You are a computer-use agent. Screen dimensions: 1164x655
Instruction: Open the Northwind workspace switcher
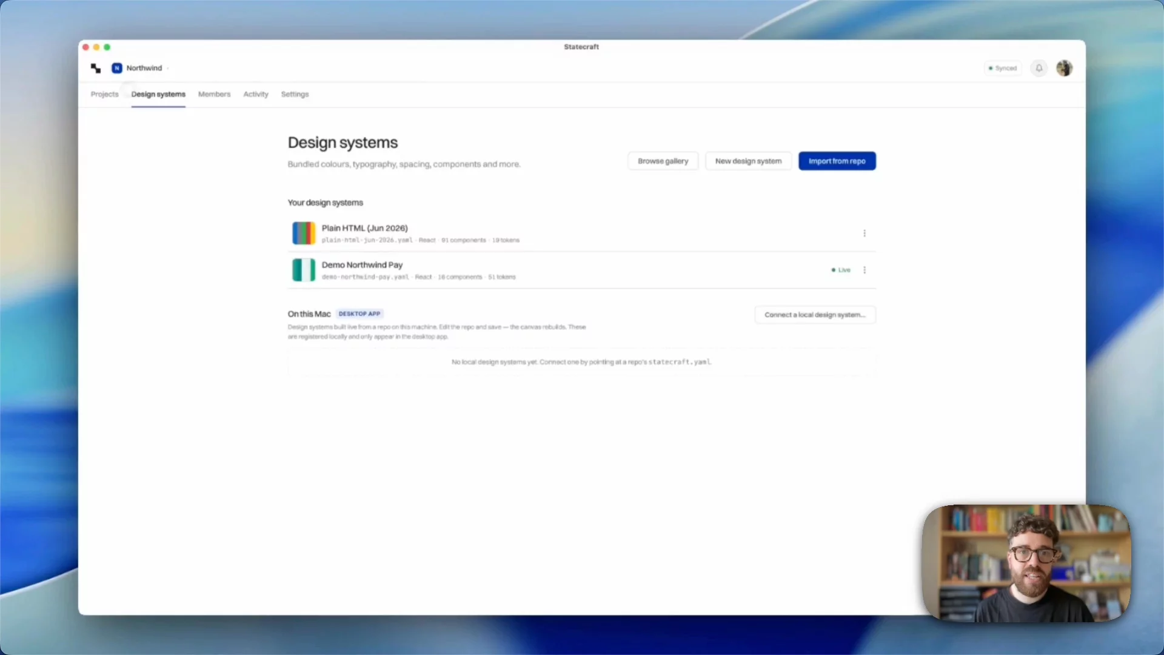pyautogui.click(x=140, y=68)
